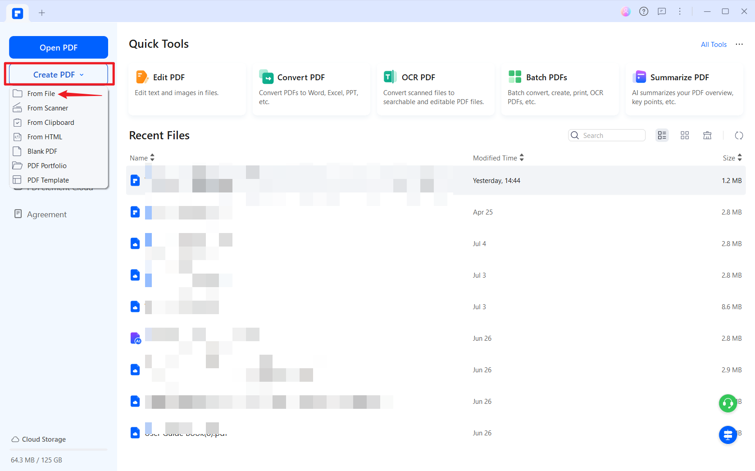The height and width of the screenshot is (471, 755).
Task: Open the feedback message icon
Action: 662,12
